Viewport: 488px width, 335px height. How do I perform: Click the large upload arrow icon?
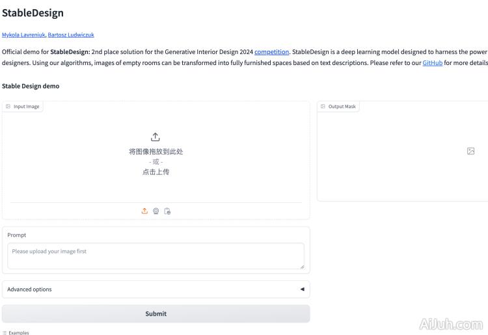(156, 137)
